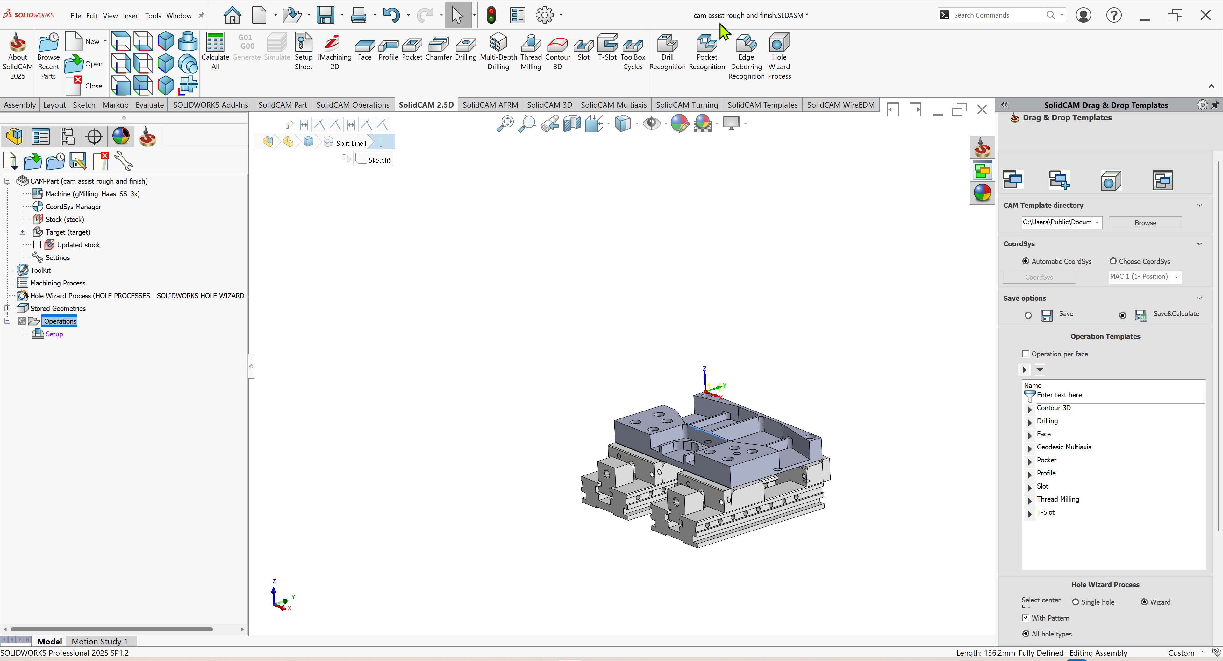
Task: Select Wizard radio button
Action: pos(1144,602)
